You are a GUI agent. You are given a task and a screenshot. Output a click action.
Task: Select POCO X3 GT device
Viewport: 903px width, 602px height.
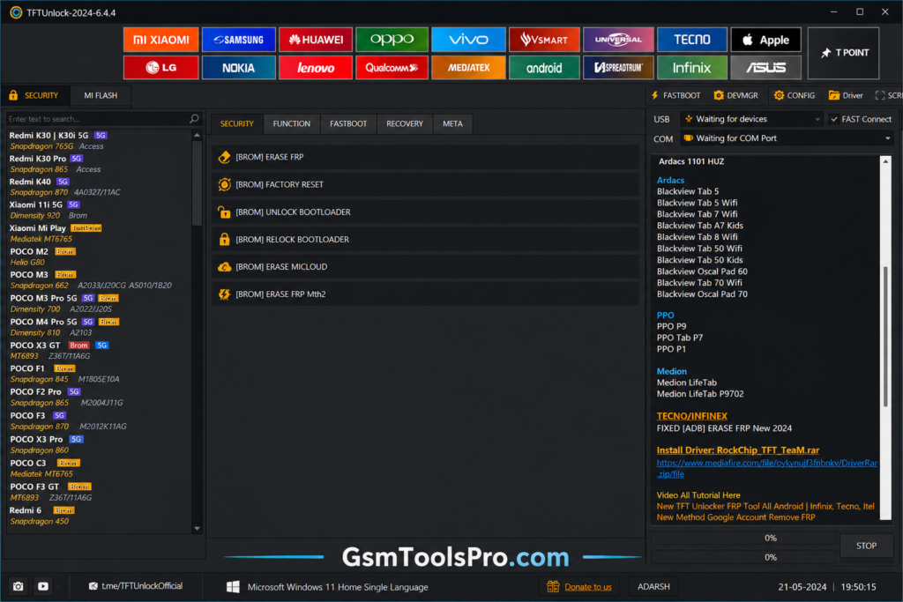(x=98, y=351)
